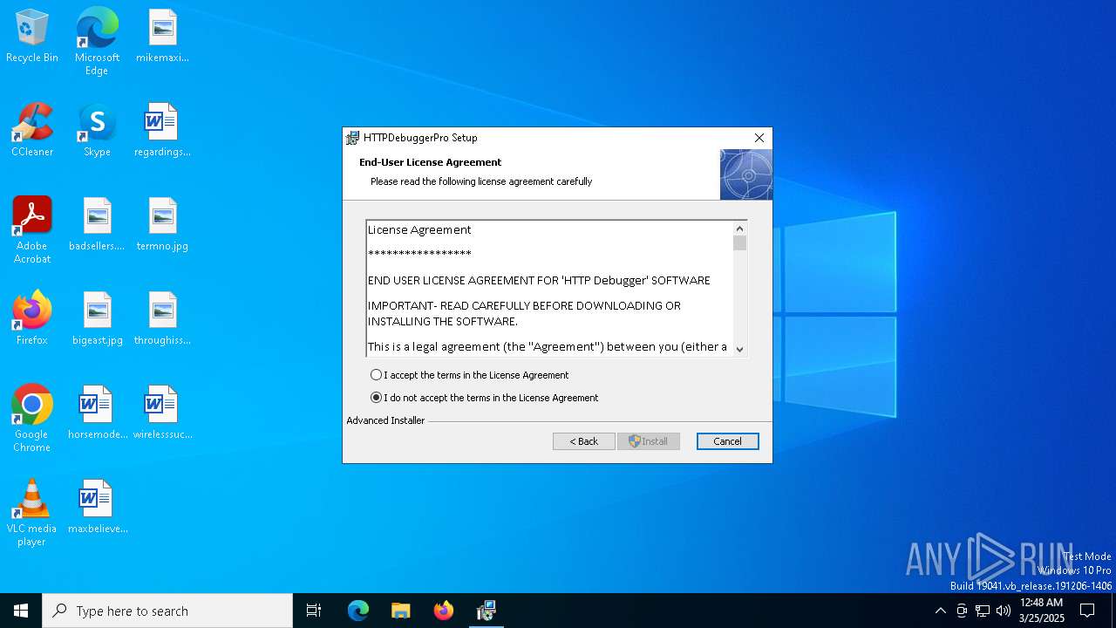The image size is (1116, 628).
Task: Click the 'Advanced Installer' label
Action: [385, 420]
